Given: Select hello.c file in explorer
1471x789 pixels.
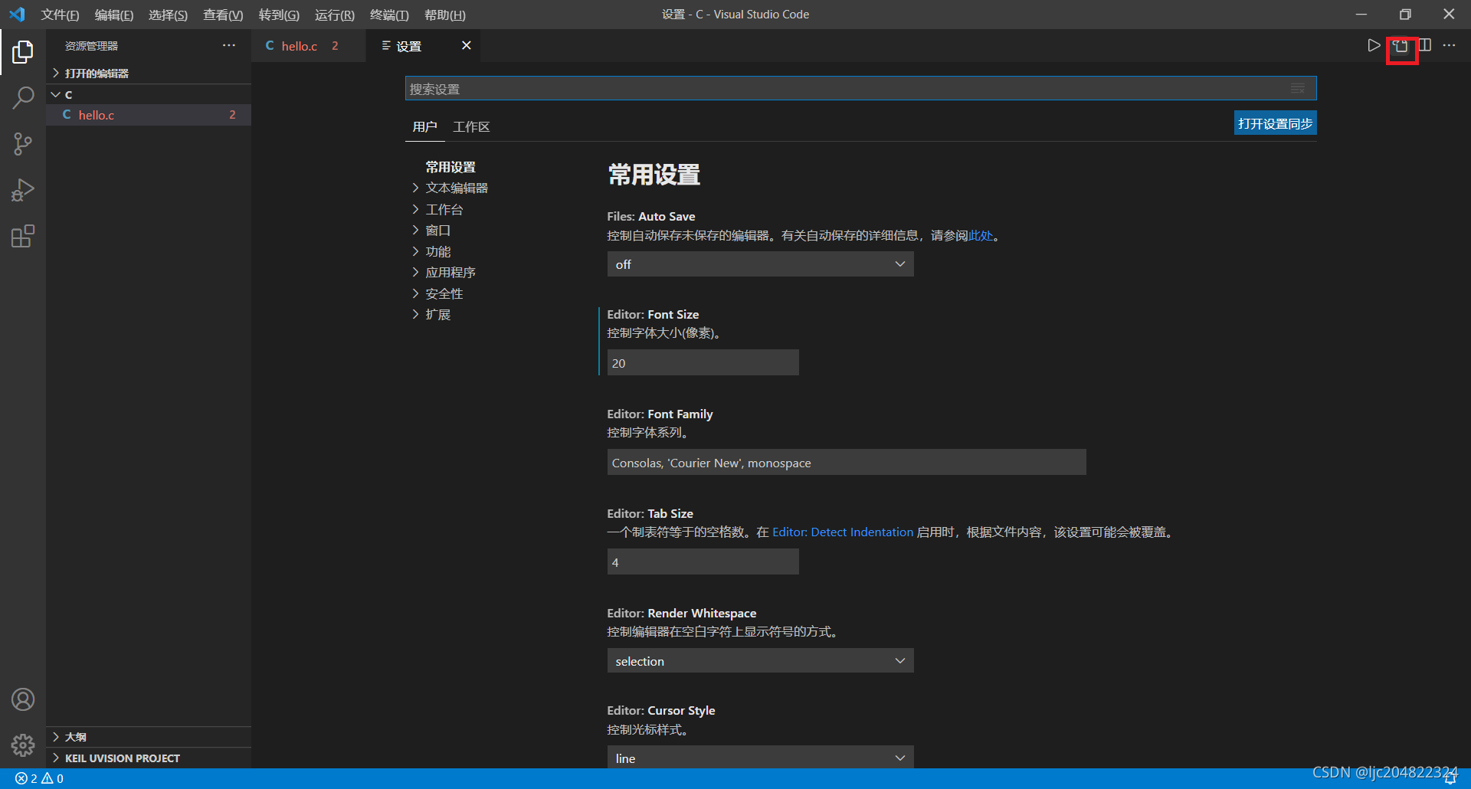Looking at the screenshot, I should point(149,115).
